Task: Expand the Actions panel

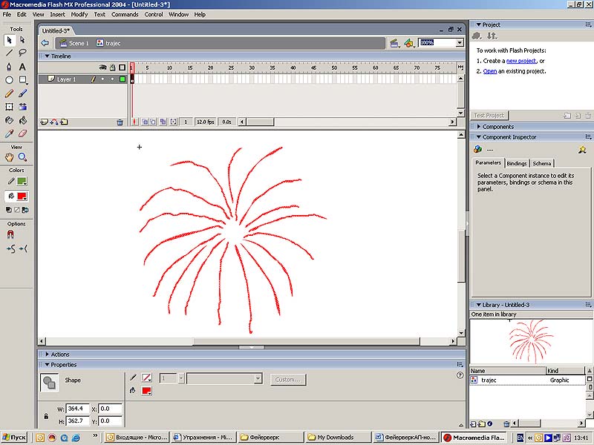Action: (59, 355)
